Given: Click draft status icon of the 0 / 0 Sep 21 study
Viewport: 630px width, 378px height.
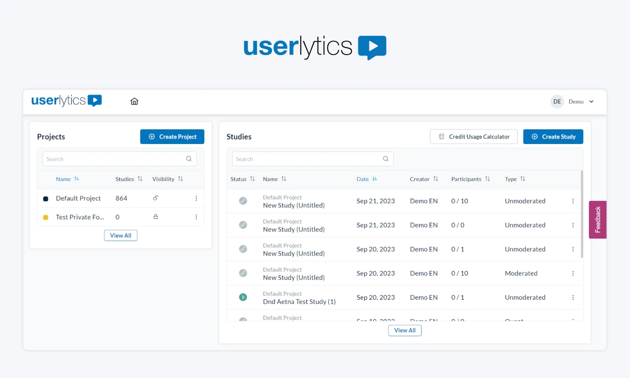Looking at the screenshot, I should [x=243, y=225].
